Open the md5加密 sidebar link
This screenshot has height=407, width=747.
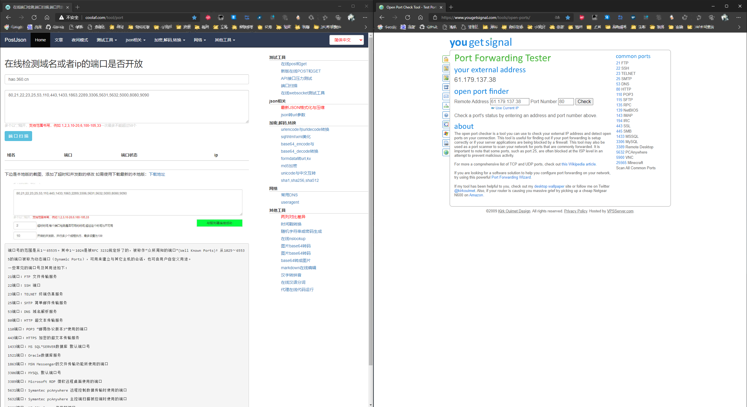289,166
